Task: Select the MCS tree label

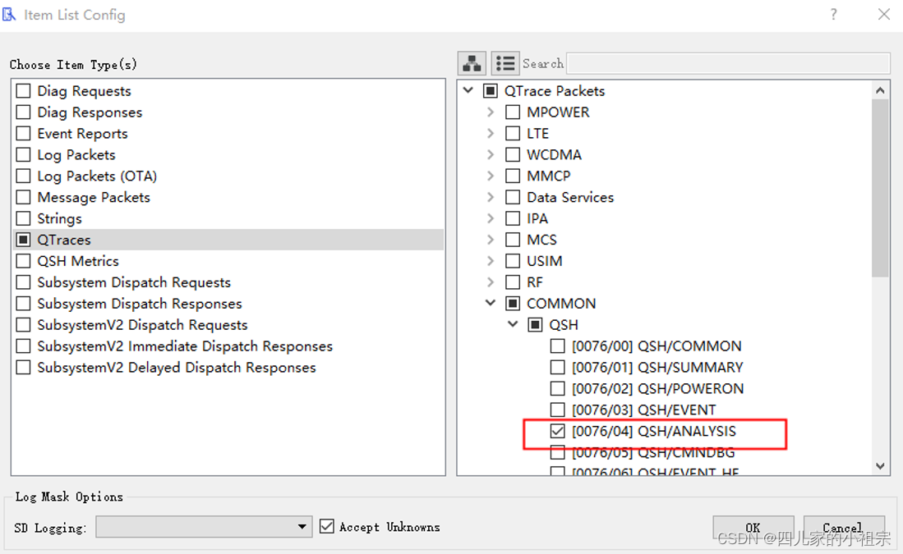Action: coord(542,240)
